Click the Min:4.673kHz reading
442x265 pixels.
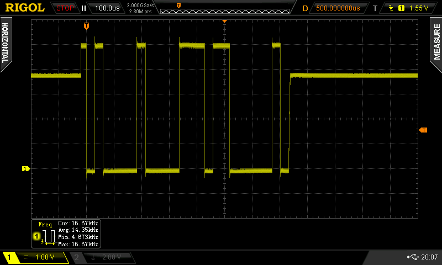[x=78, y=237]
